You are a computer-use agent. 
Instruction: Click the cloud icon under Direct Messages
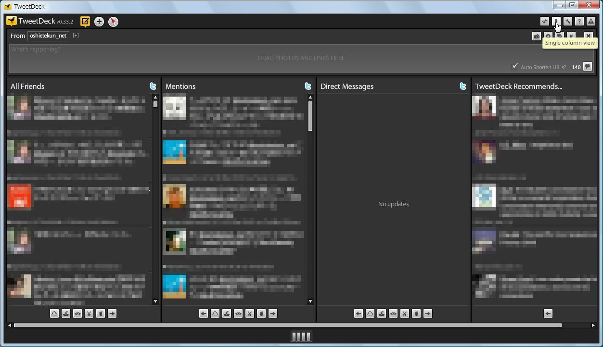[x=370, y=313]
